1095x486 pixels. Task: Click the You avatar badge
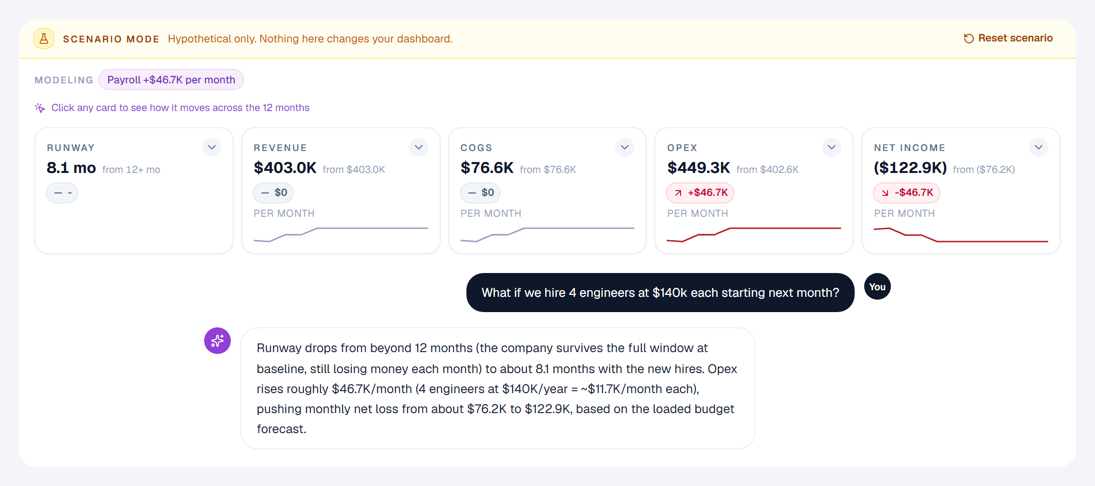point(878,286)
